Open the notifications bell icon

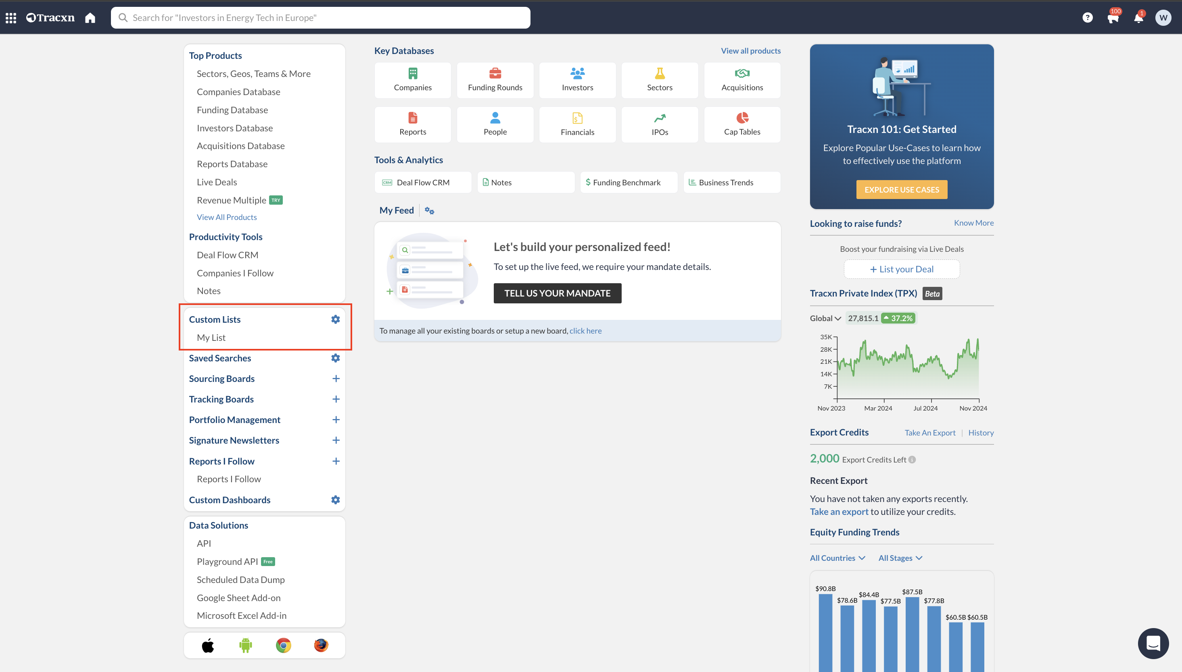click(x=1138, y=18)
